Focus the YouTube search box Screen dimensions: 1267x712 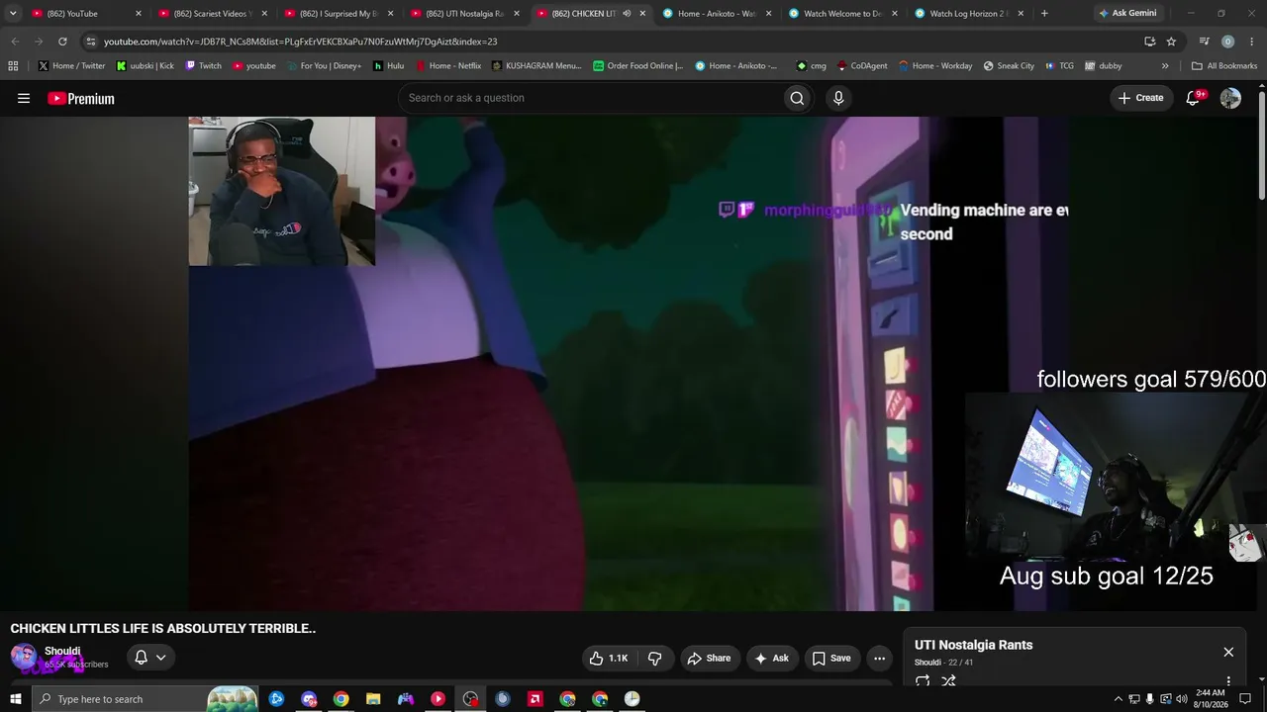point(590,98)
